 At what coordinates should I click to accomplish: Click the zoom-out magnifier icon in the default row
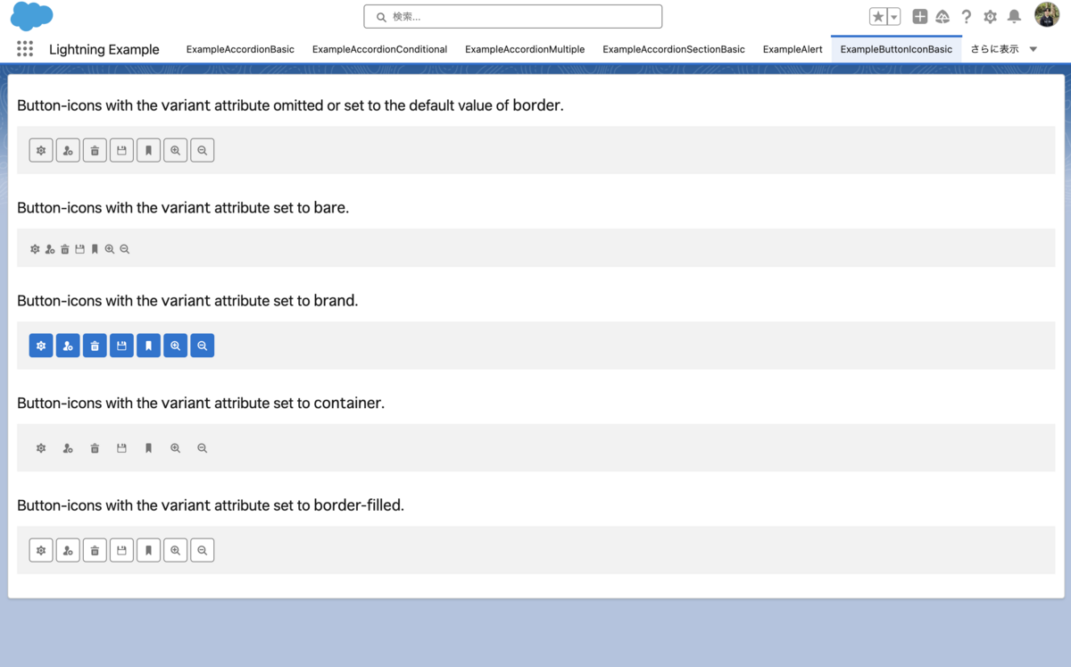click(202, 150)
